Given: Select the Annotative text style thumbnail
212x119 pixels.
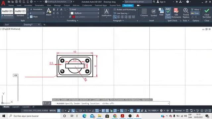Looking at the screenshot, I should (7, 12).
